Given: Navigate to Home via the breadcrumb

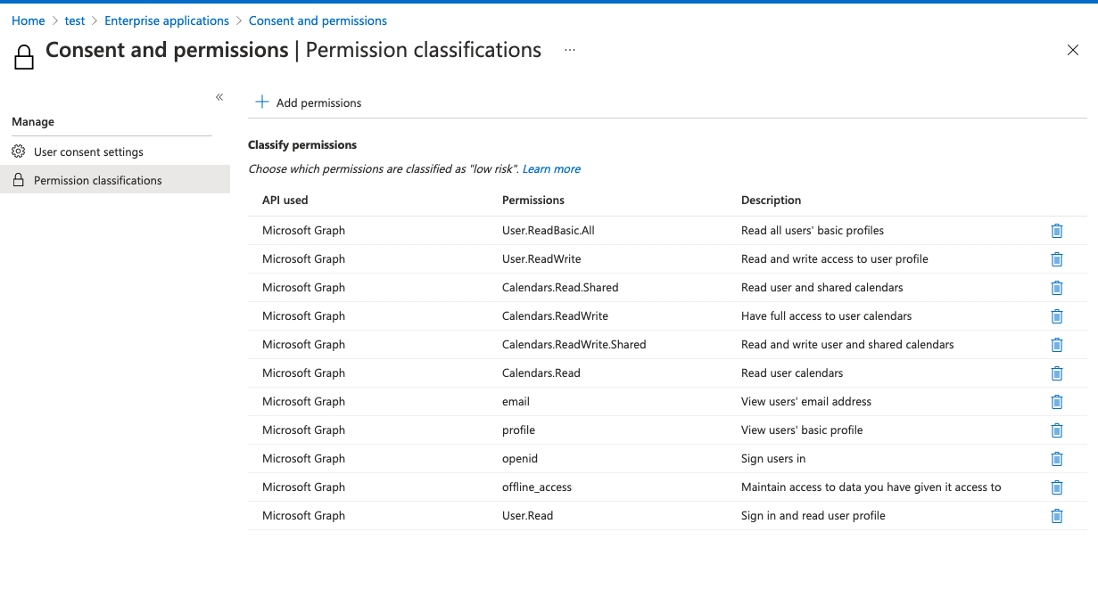Looking at the screenshot, I should point(27,20).
